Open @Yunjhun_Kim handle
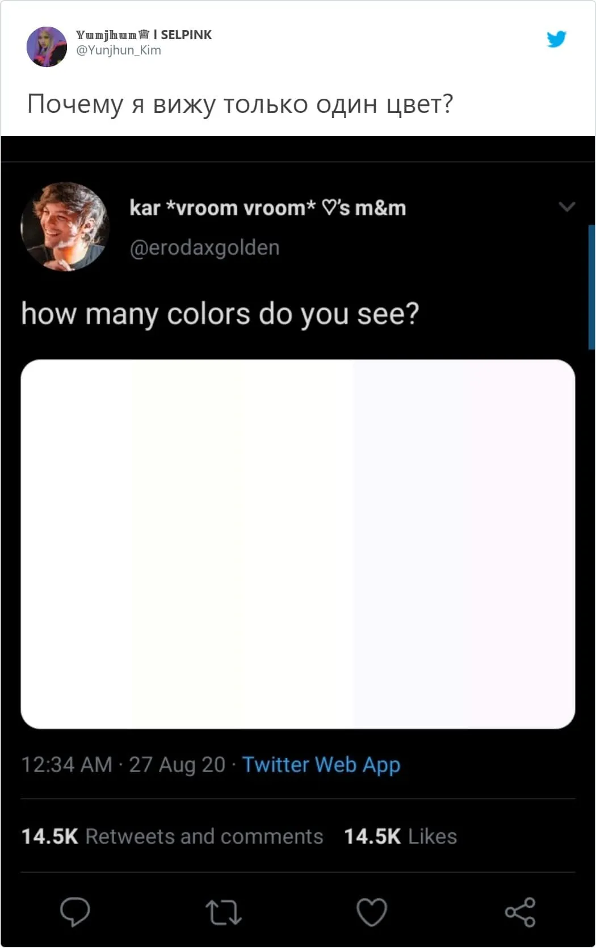 point(119,50)
